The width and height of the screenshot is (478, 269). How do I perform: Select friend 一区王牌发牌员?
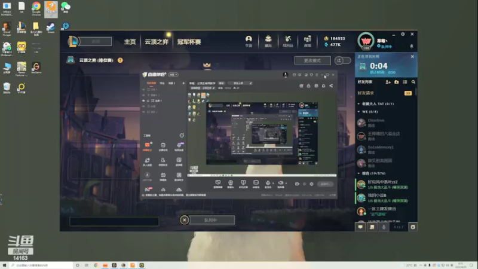coord(385,211)
